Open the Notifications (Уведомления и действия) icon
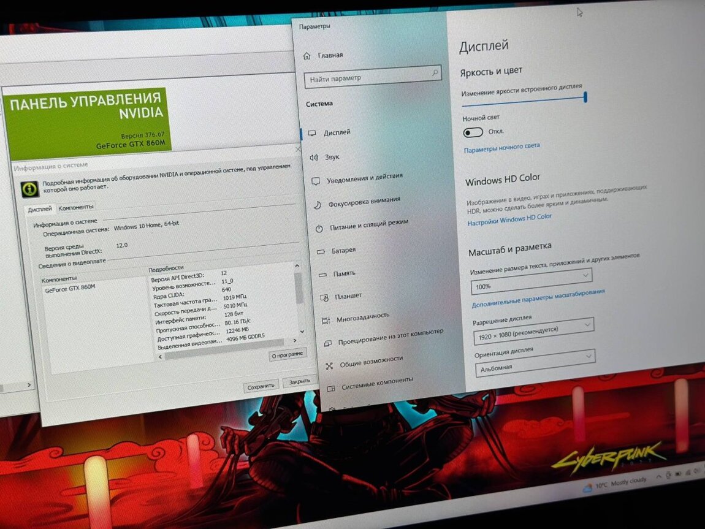This screenshot has height=529, width=705. 316,181
